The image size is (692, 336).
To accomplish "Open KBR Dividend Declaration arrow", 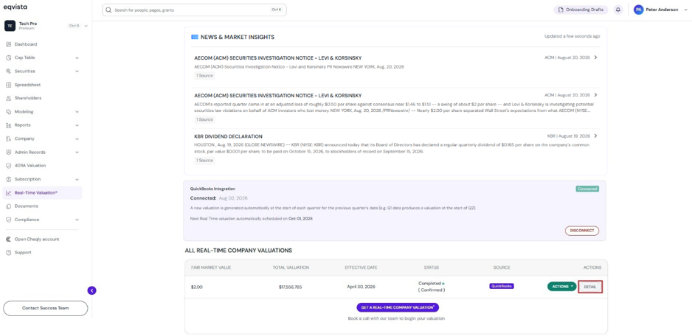I will [595, 136].
